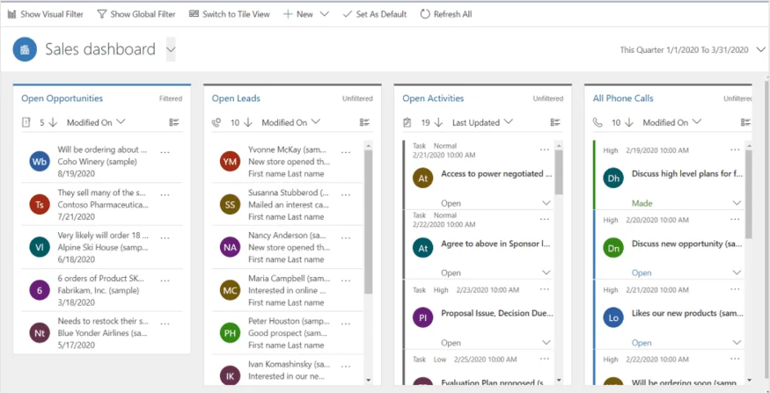770x393 pixels.
Task: Click multi-select icon in All Phone Calls stream
Action: point(745,123)
